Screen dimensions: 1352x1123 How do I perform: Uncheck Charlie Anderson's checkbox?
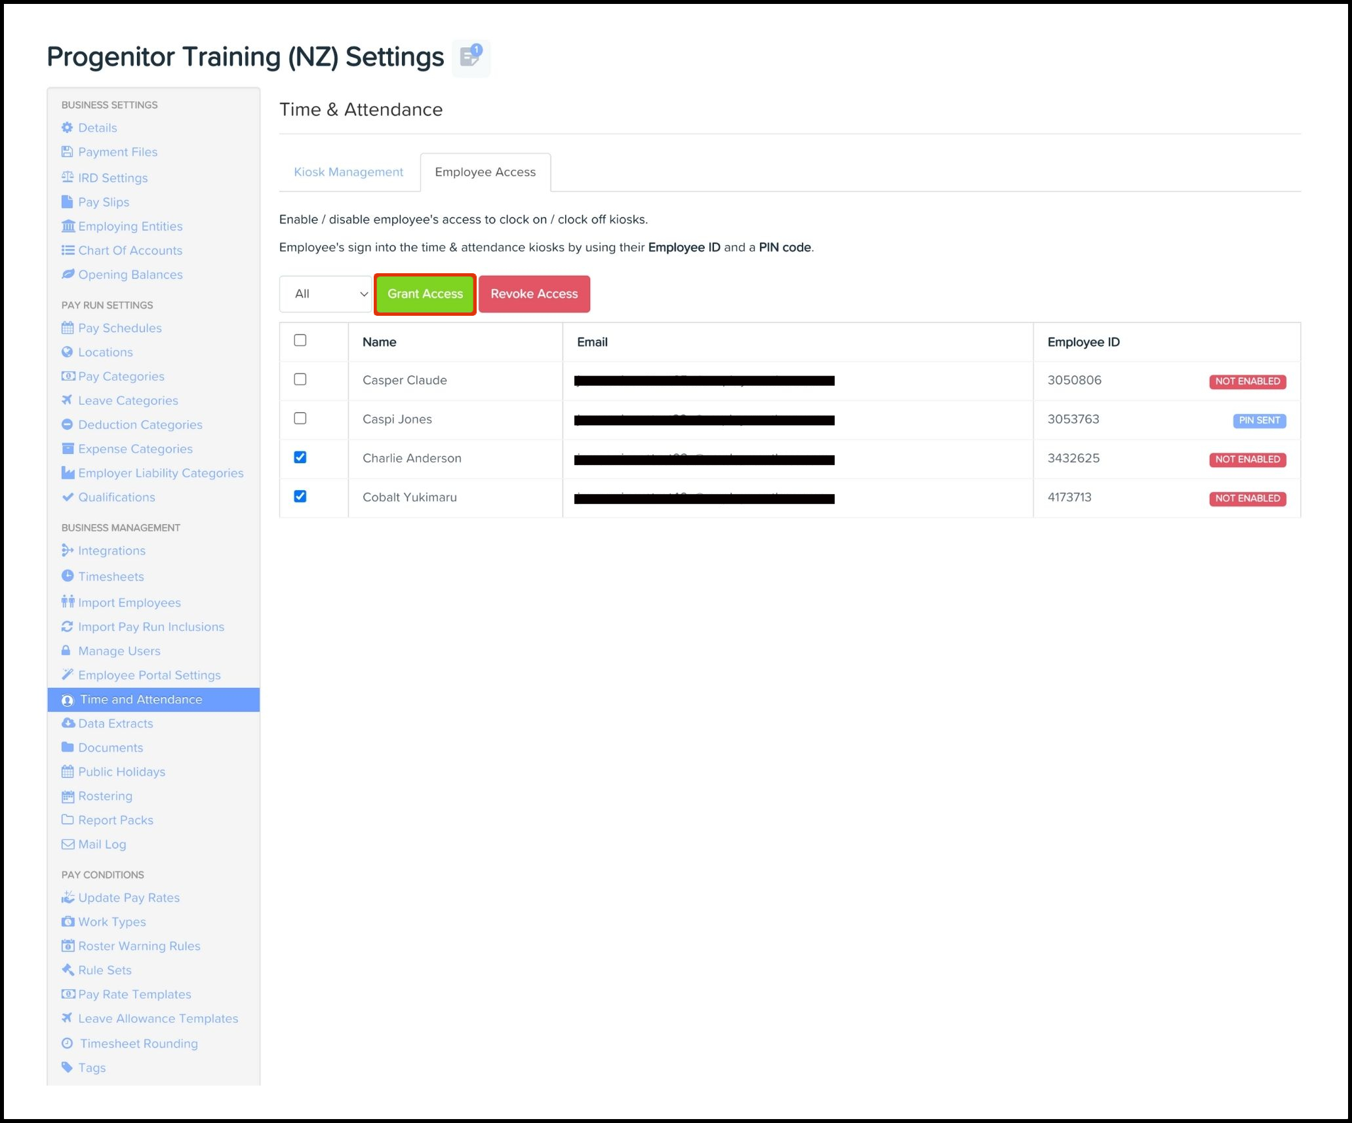300,457
